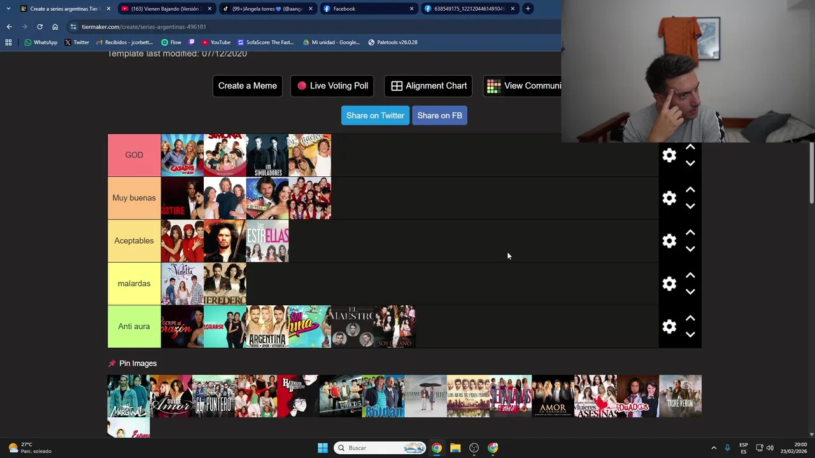815x458 pixels.
Task: Select malardas tier label
Action: point(134,284)
